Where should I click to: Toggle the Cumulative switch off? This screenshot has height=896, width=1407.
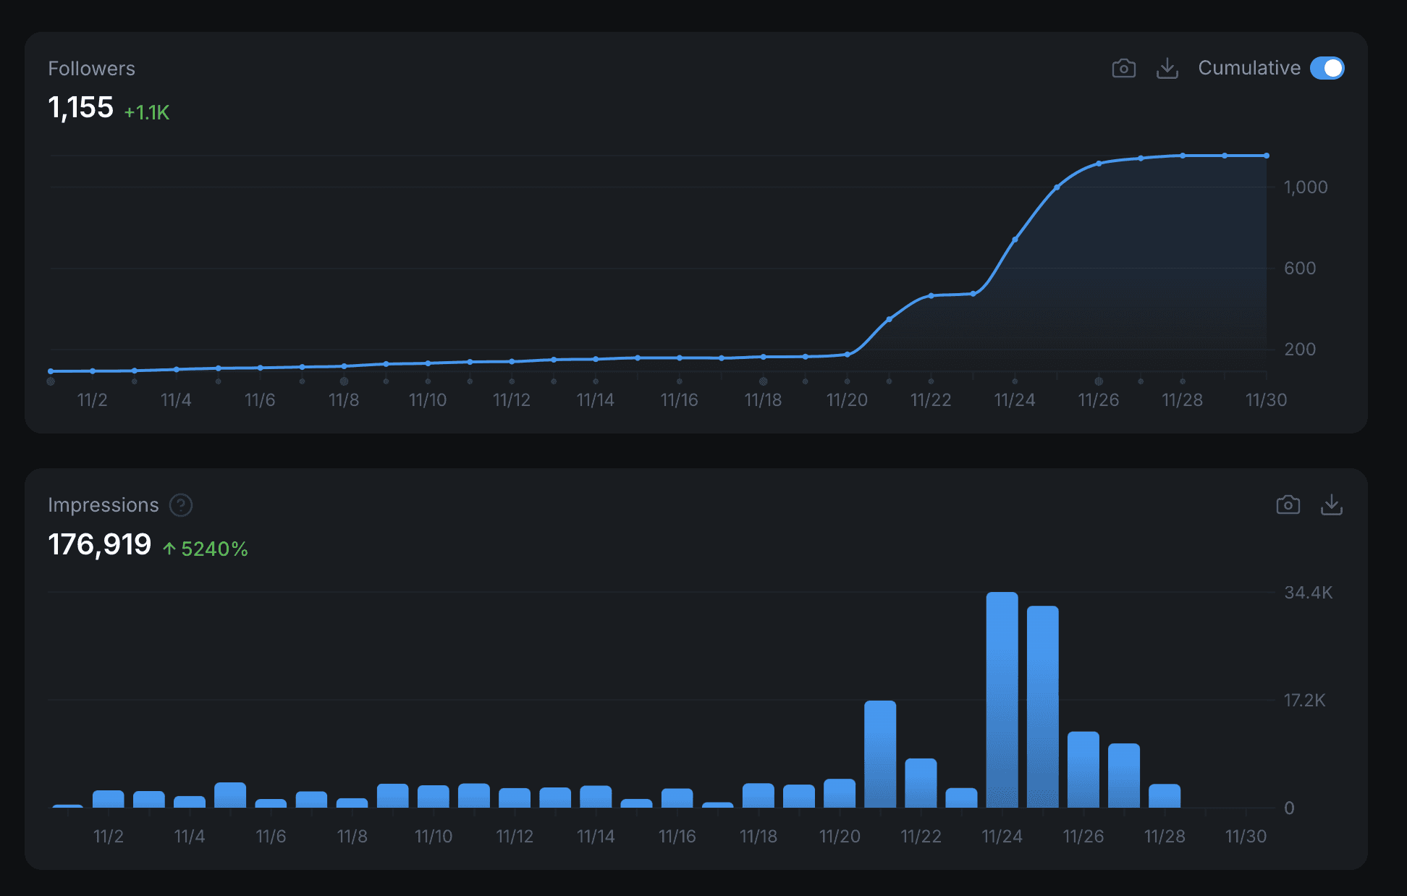click(1327, 68)
